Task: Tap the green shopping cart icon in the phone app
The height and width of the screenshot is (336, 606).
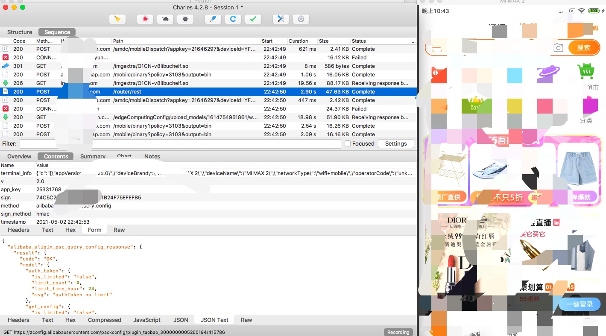Action: (586, 71)
